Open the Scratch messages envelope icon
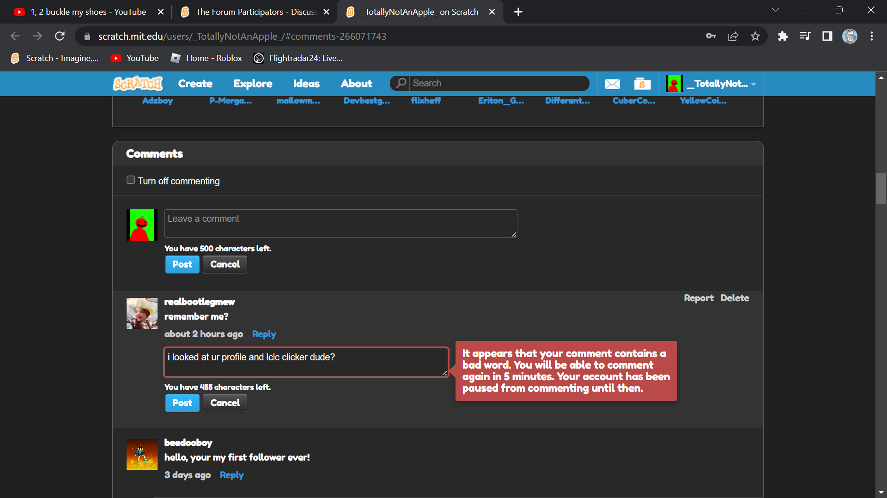Image resolution: width=887 pixels, height=498 pixels. pyautogui.click(x=612, y=84)
